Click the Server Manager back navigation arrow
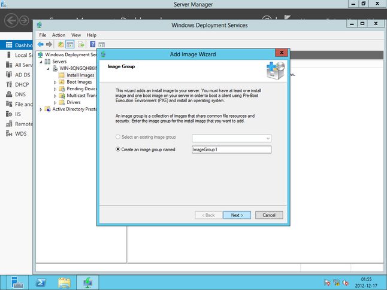The width and height of the screenshot is (387, 290). pyautogui.click(x=11, y=20)
